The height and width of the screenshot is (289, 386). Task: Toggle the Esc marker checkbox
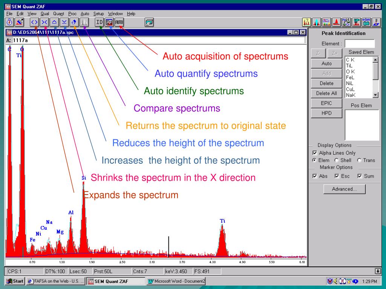[x=337, y=176]
